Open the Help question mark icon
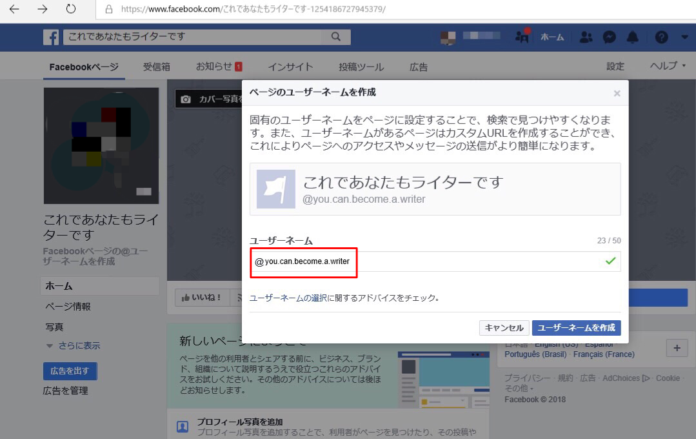 coord(661,37)
